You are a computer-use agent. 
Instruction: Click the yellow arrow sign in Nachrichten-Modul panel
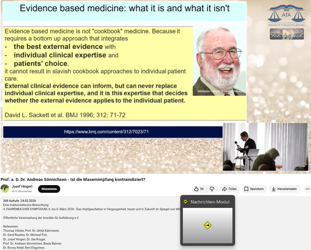[x=207, y=225]
